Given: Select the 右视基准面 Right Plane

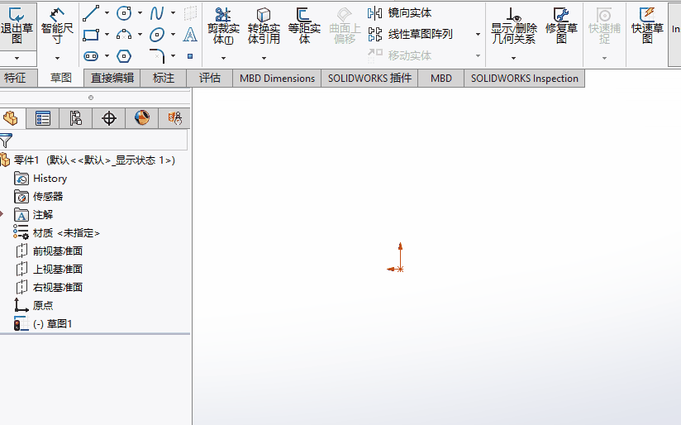Looking at the screenshot, I should click(x=49, y=288).
